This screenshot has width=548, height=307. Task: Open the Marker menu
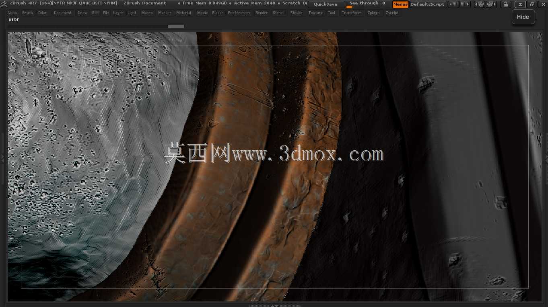[x=165, y=13]
